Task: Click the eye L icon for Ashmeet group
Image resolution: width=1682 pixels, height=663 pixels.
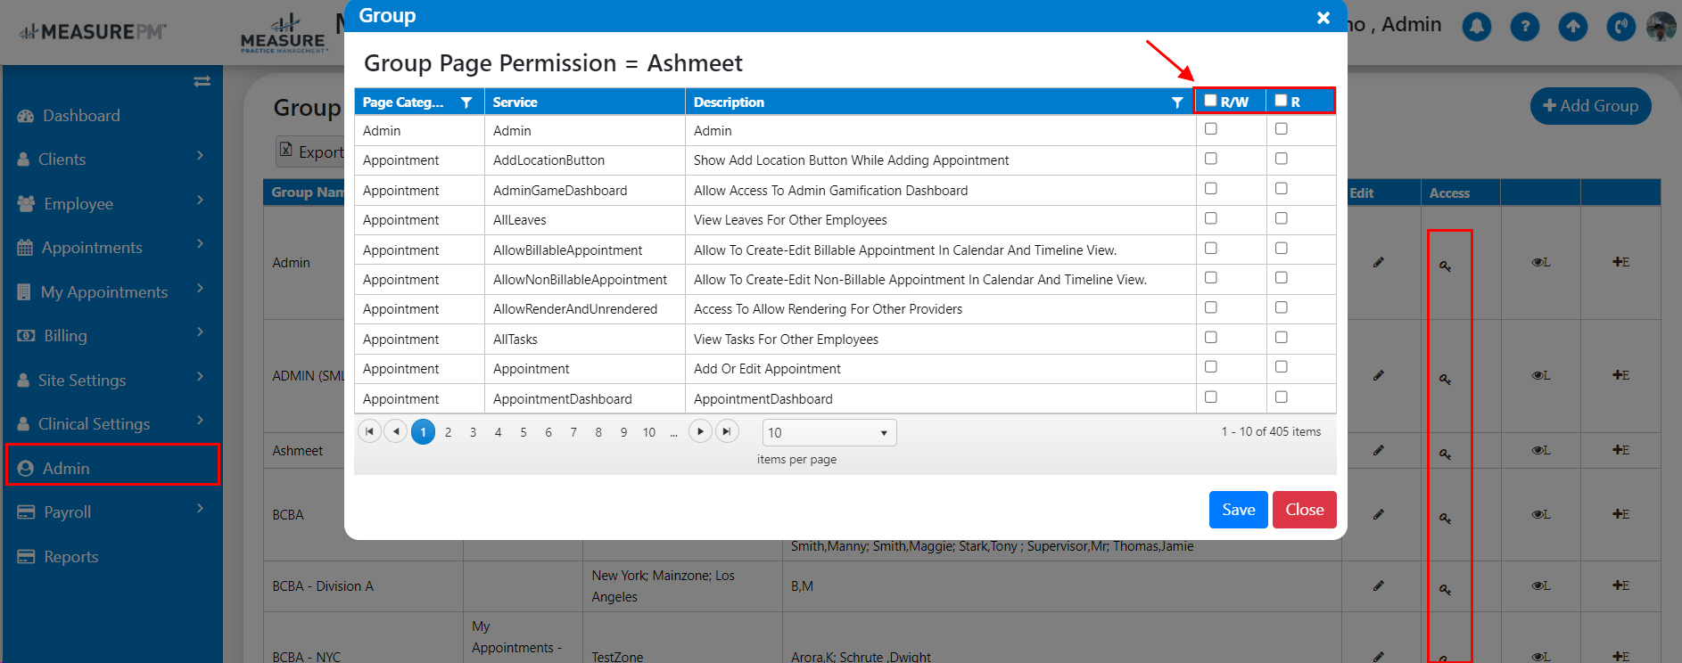Action: [x=1541, y=450]
